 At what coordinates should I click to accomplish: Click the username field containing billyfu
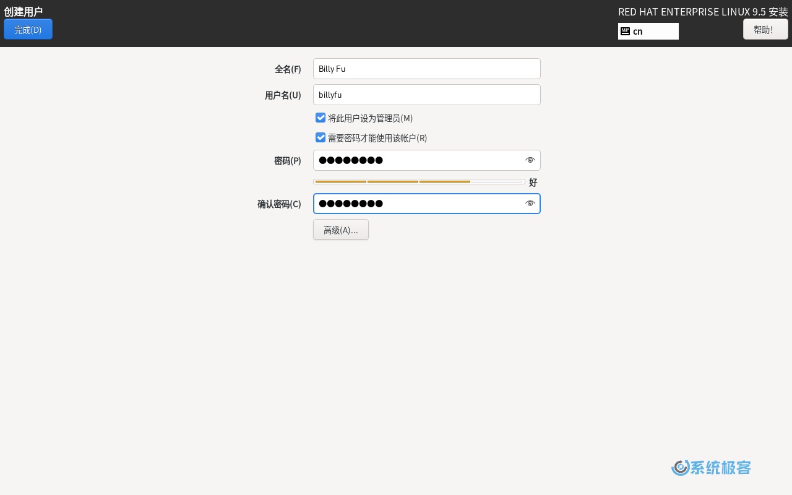427,95
